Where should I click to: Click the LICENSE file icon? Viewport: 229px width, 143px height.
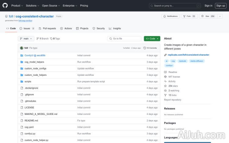tap(22, 108)
